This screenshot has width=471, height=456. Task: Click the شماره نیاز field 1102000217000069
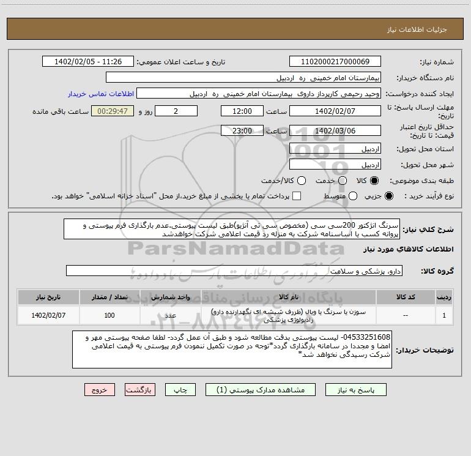click(x=335, y=62)
